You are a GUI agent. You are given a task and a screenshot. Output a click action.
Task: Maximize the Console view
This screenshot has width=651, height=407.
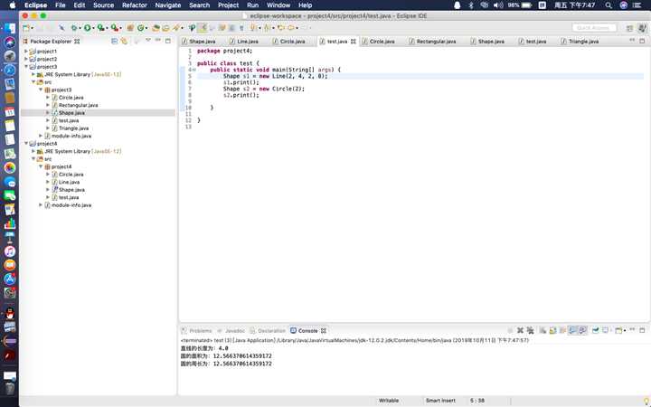[642, 330]
